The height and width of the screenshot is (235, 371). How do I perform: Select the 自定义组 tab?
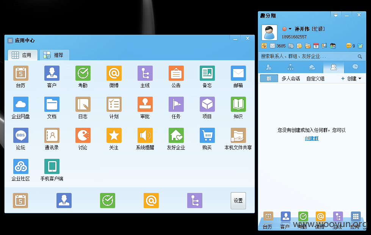(x=315, y=78)
